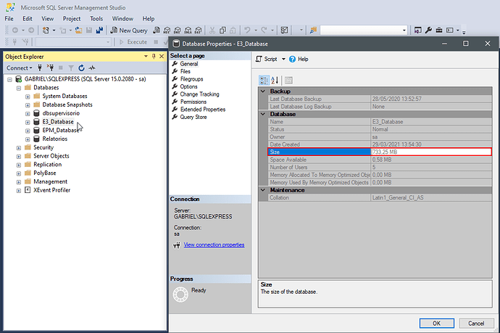Select the Files page
Image resolution: width=500 pixels, height=333 pixels.
[186, 71]
